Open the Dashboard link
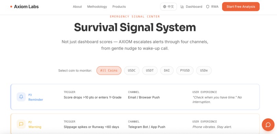Screen dimensions: 277x134 coord(191,7)
